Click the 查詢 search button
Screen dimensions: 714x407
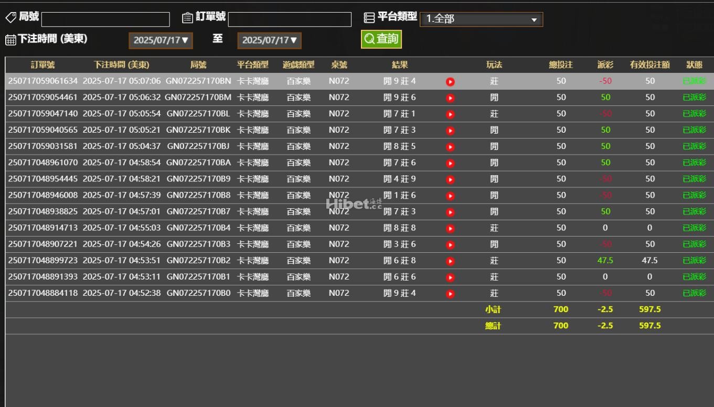coord(381,39)
